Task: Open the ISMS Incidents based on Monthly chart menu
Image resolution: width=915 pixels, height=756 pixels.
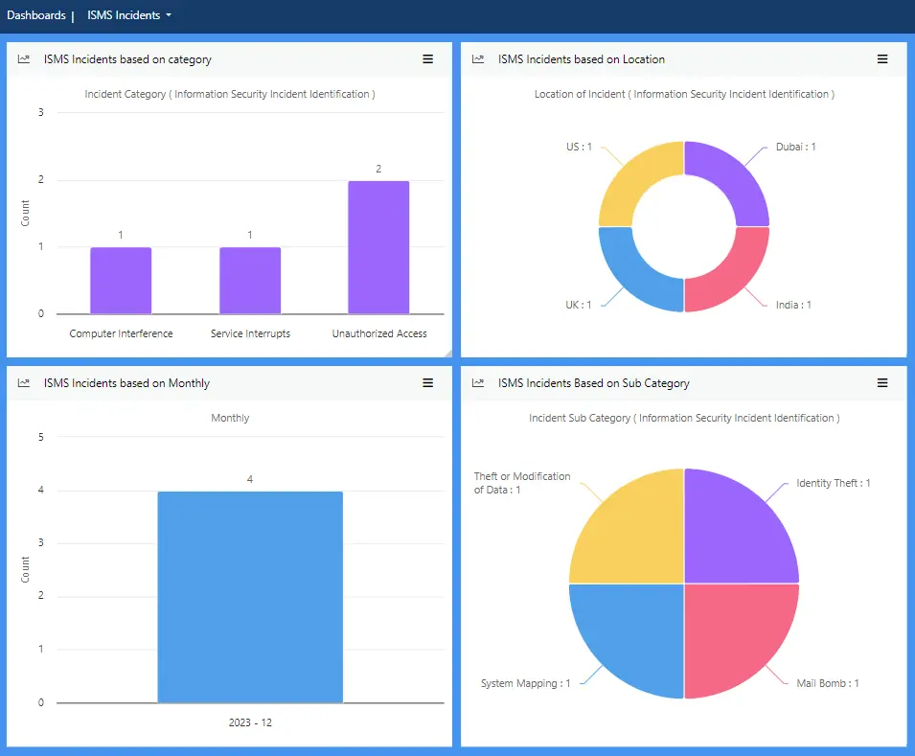Action: pos(427,382)
